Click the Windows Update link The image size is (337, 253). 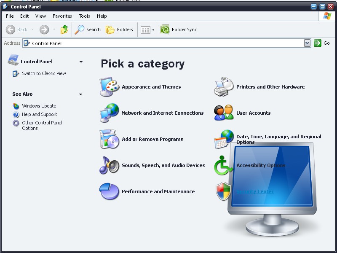(39, 106)
